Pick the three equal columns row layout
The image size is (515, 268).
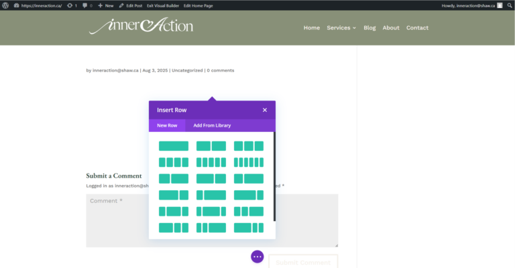click(249, 146)
